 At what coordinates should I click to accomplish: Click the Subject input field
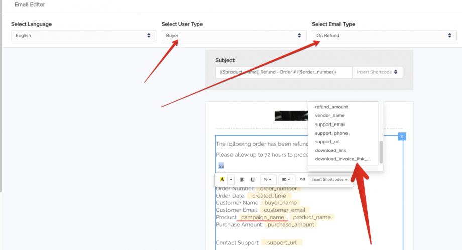(284, 72)
